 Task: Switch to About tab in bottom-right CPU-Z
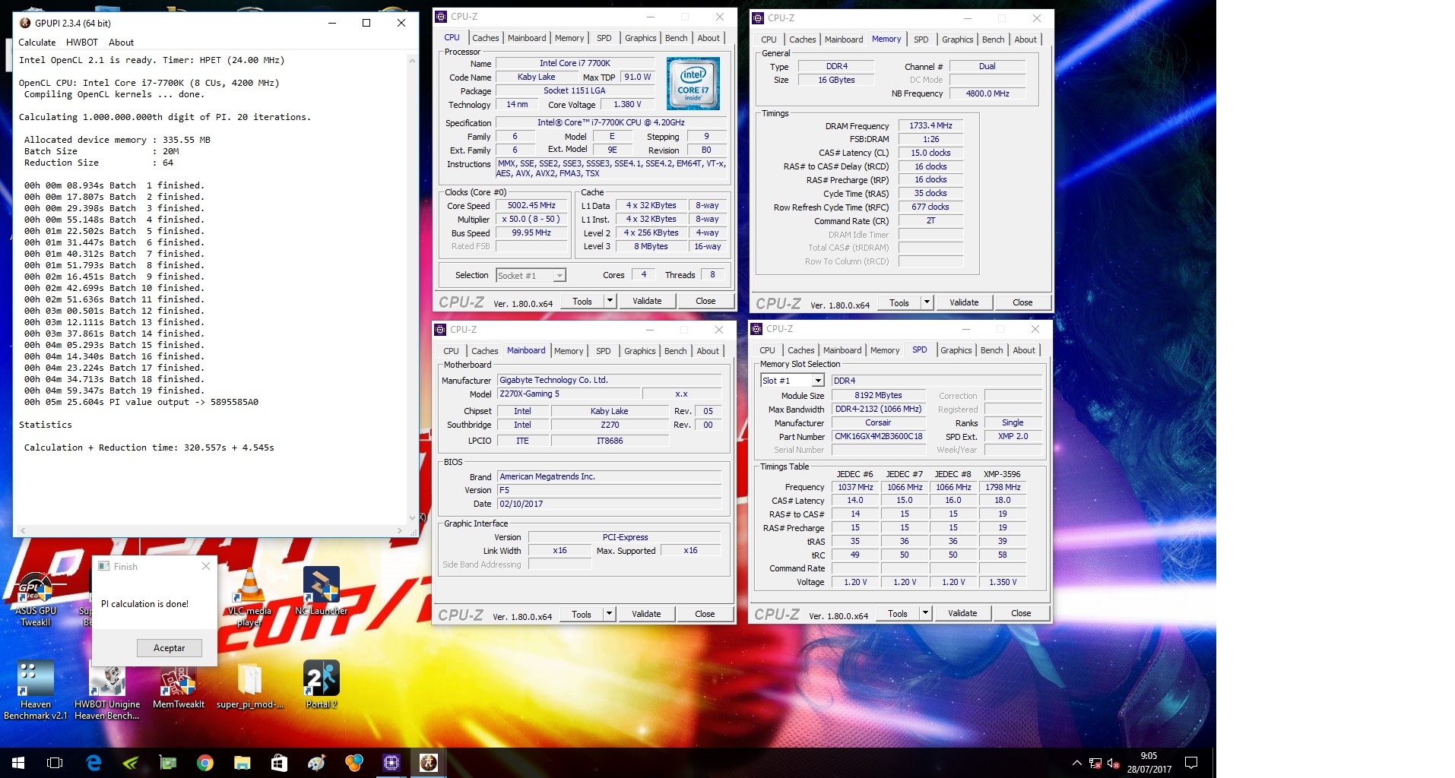click(x=1024, y=350)
